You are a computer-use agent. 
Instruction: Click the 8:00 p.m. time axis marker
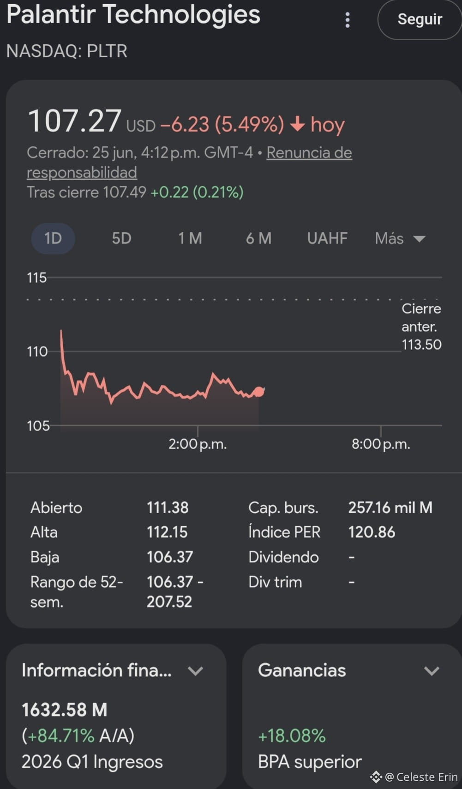coord(381,444)
